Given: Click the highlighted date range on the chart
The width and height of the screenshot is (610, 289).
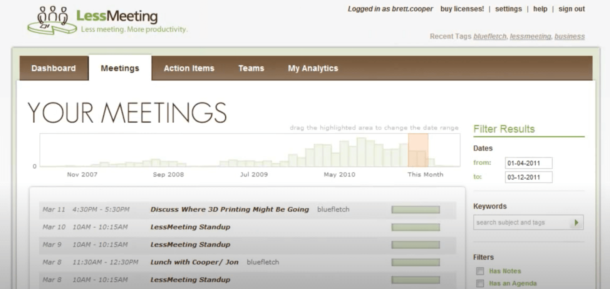Looking at the screenshot, I should tap(418, 150).
